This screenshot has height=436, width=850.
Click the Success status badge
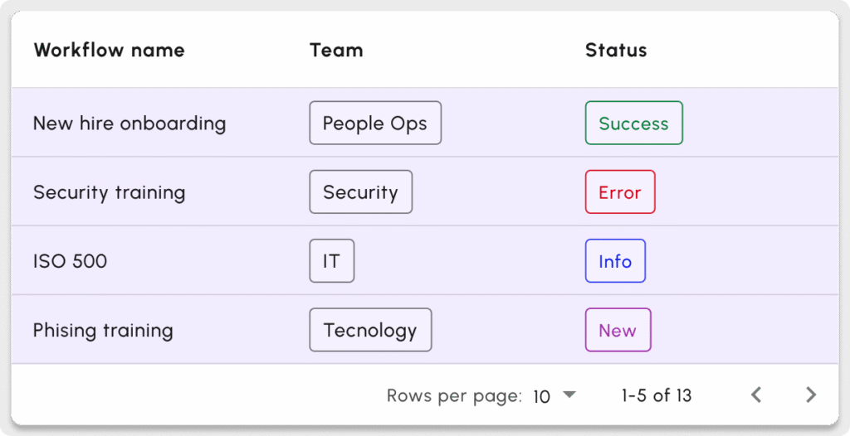(x=633, y=124)
